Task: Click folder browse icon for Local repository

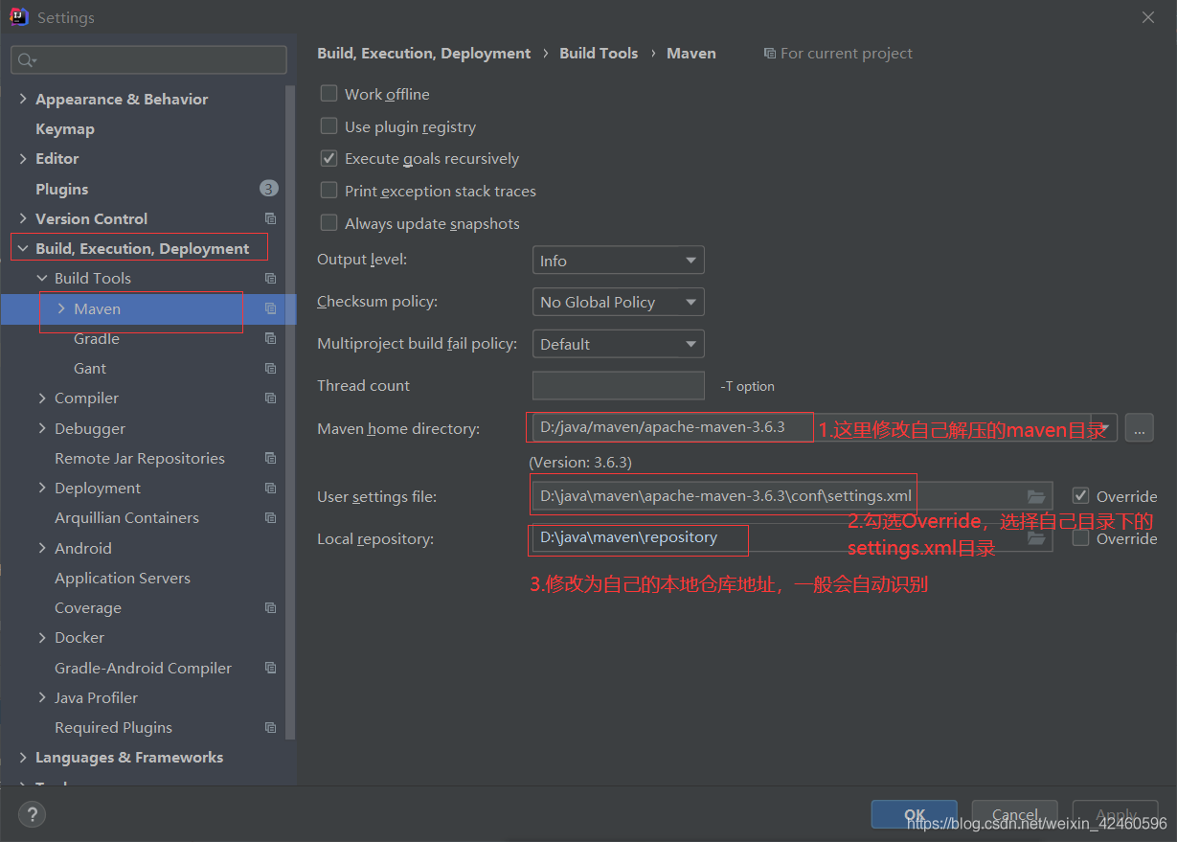Action: tap(1035, 538)
